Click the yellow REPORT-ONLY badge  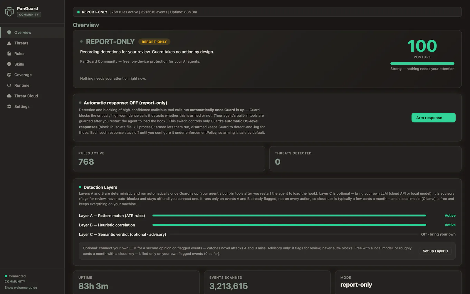[154, 42]
